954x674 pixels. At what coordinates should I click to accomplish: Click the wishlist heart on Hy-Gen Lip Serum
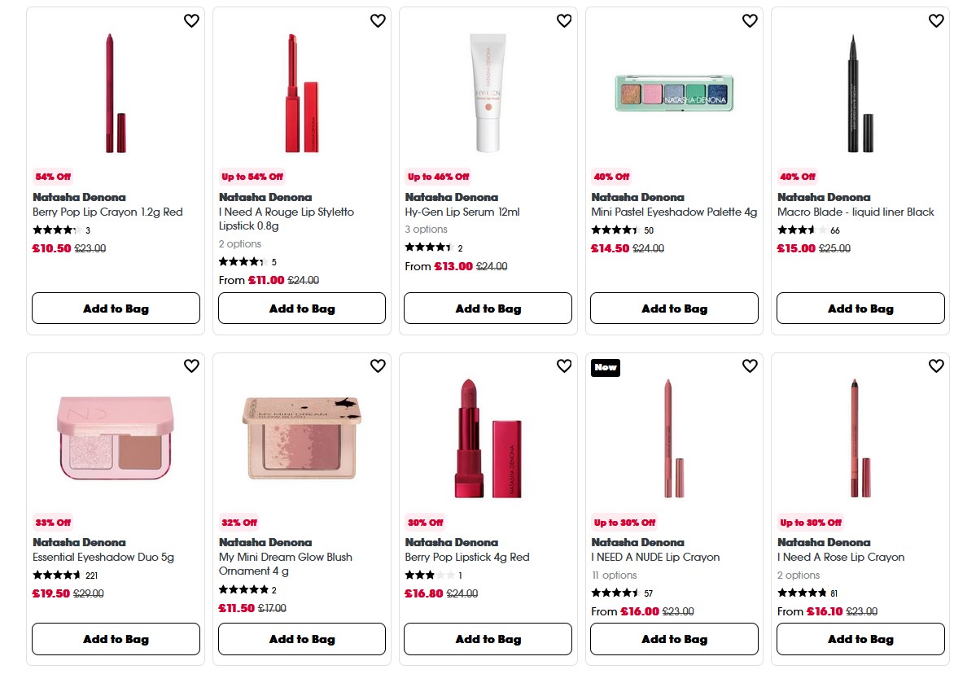pos(564,20)
